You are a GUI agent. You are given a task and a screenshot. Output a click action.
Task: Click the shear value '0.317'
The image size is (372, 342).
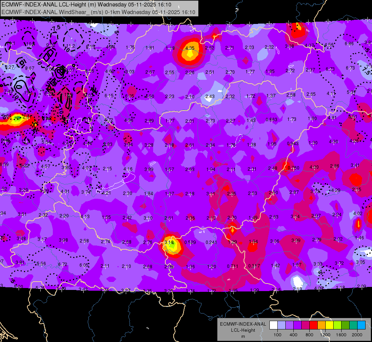pyautogui.click(x=254, y=266)
